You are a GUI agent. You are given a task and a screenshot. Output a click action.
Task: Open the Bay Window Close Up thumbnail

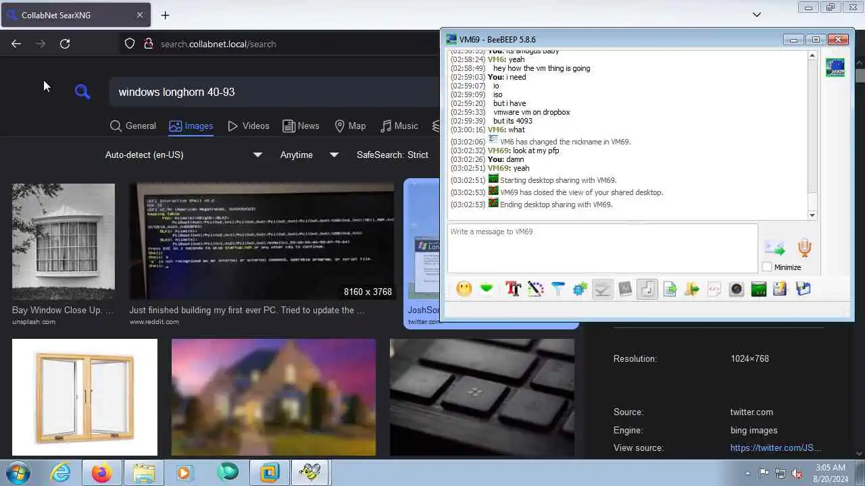pyautogui.click(x=64, y=242)
